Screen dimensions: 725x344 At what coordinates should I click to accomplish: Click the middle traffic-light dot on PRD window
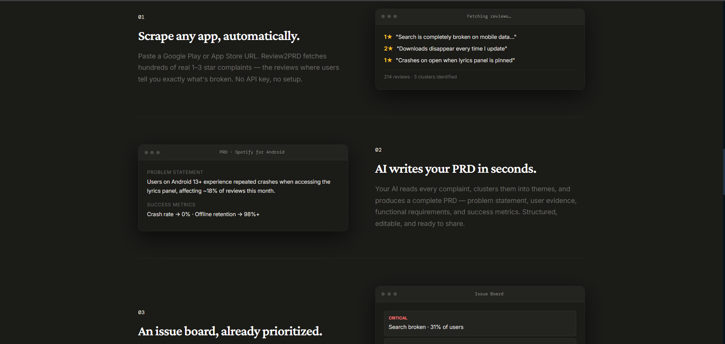coord(152,152)
